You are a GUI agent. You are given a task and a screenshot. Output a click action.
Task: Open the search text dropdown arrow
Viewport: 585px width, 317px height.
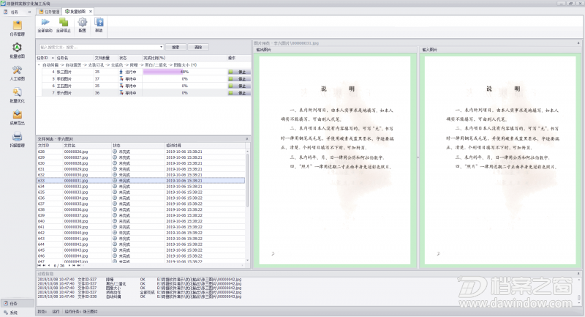(x=161, y=47)
